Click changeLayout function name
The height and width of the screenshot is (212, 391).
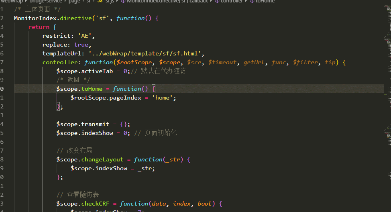[x=102, y=160]
